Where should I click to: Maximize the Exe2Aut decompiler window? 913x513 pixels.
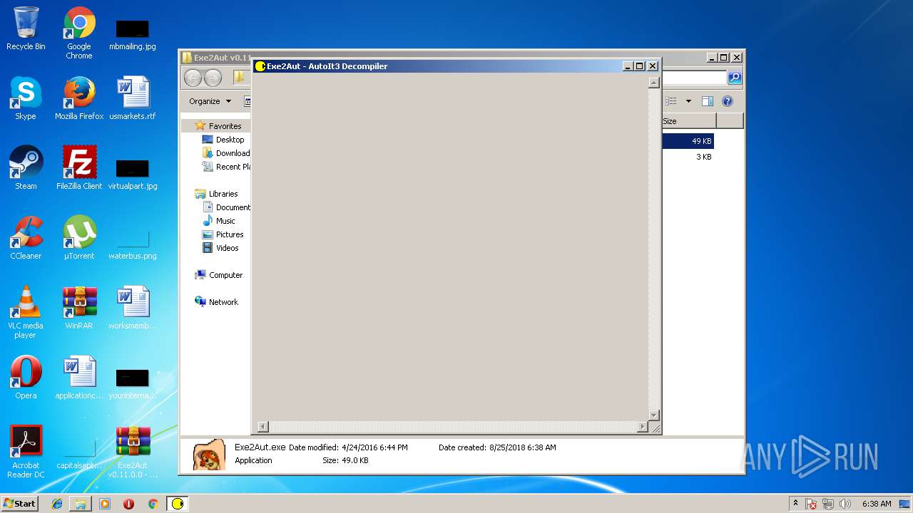tap(640, 66)
